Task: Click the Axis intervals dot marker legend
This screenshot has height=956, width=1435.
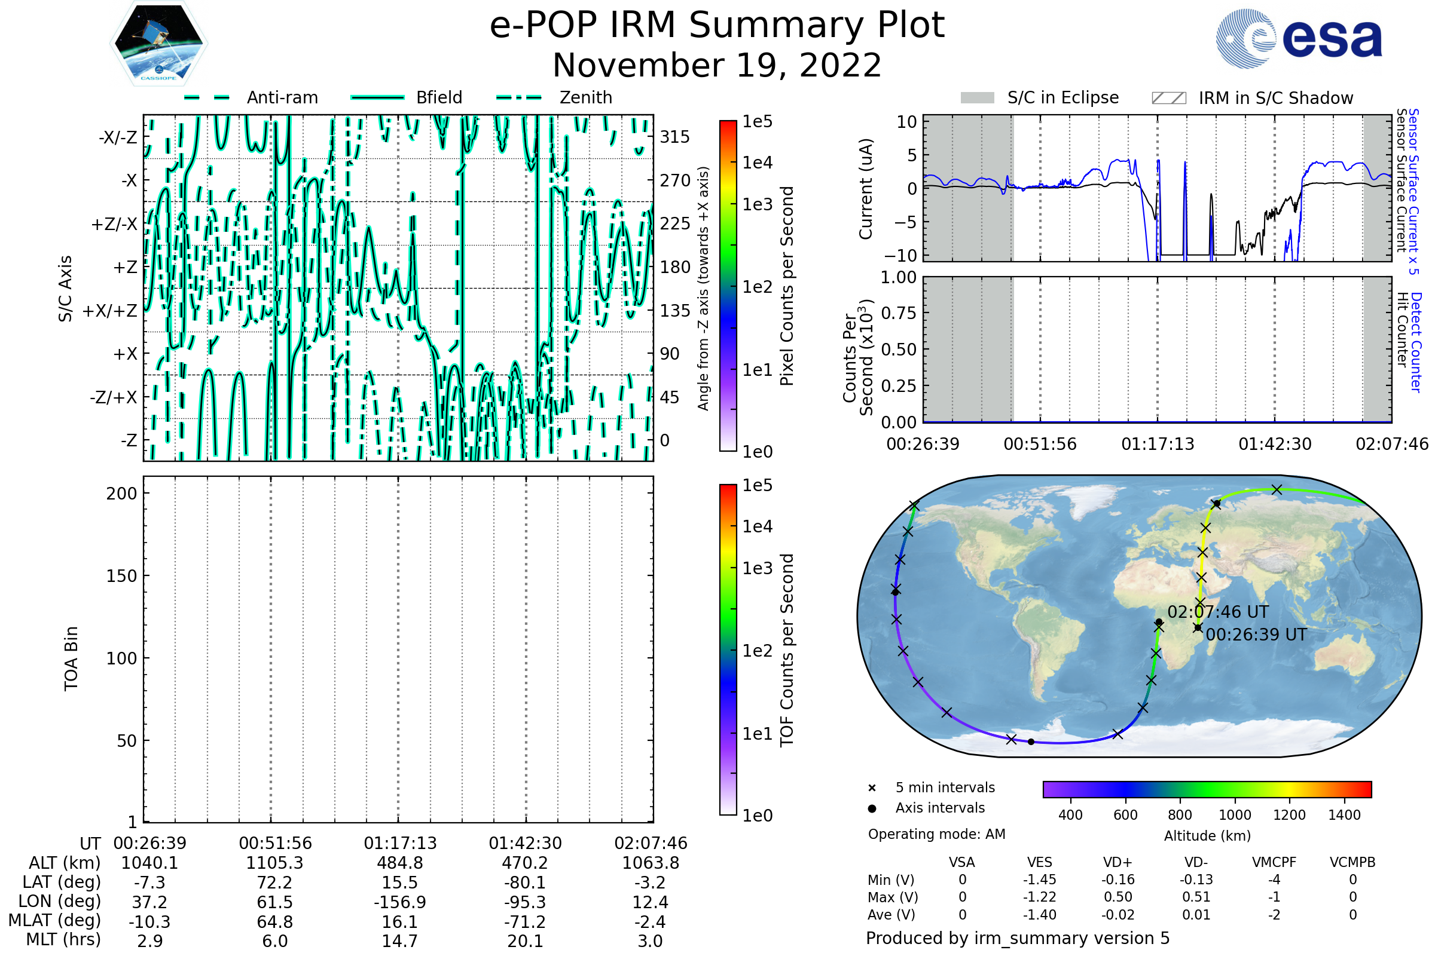Action: coord(872,808)
